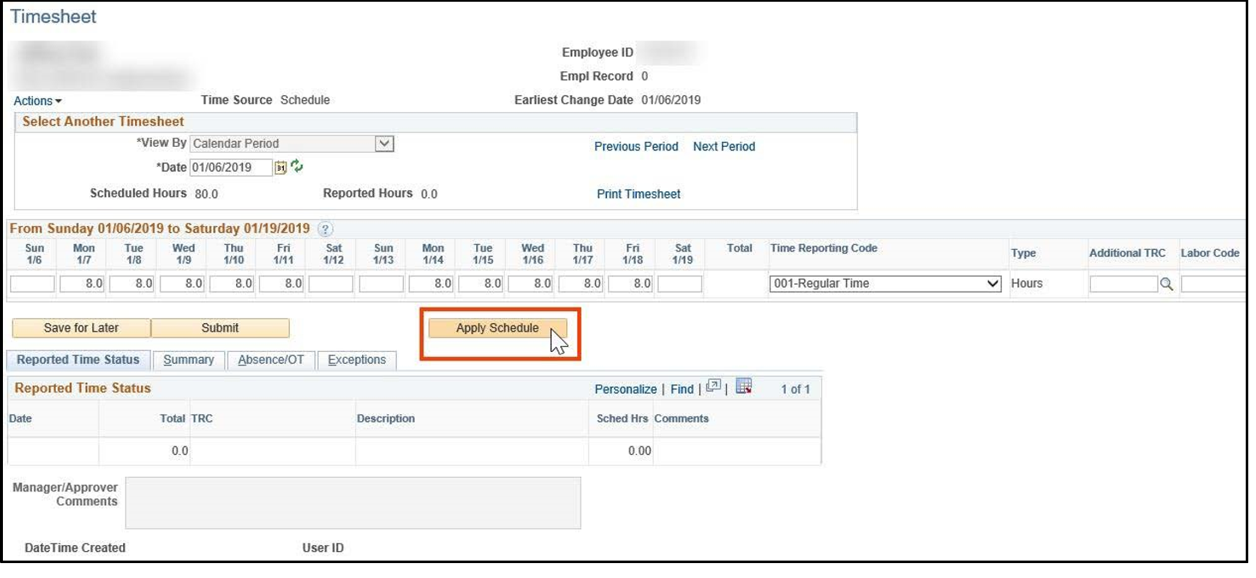This screenshot has width=1256, height=578.
Task: Open the calendar date picker icon
Action: point(280,167)
